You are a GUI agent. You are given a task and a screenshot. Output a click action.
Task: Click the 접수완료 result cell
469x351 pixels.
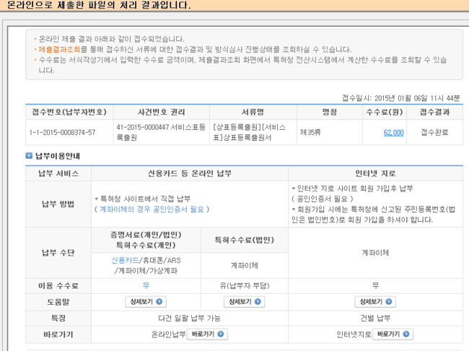[x=434, y=132]
